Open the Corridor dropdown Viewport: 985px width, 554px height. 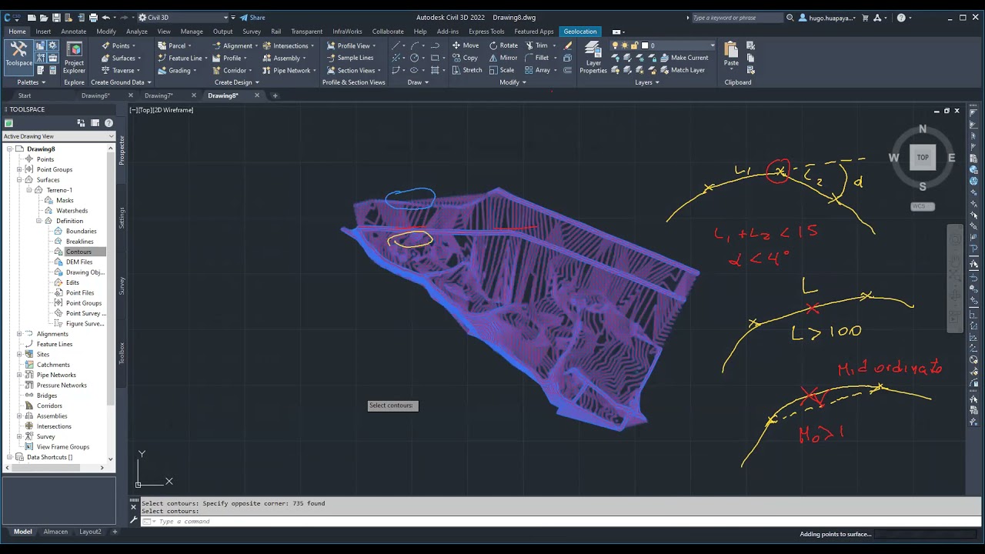[232, 70]
